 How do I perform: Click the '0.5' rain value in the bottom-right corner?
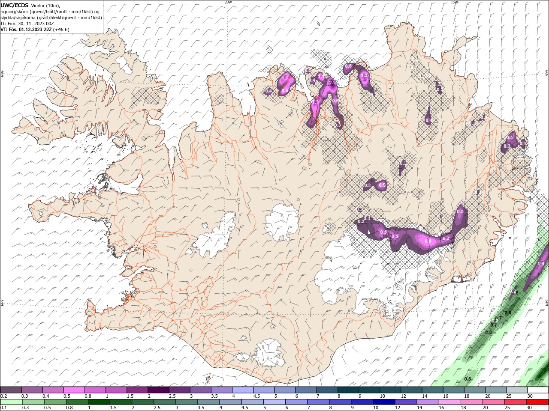pyautogui.click(x=468, y=379)
